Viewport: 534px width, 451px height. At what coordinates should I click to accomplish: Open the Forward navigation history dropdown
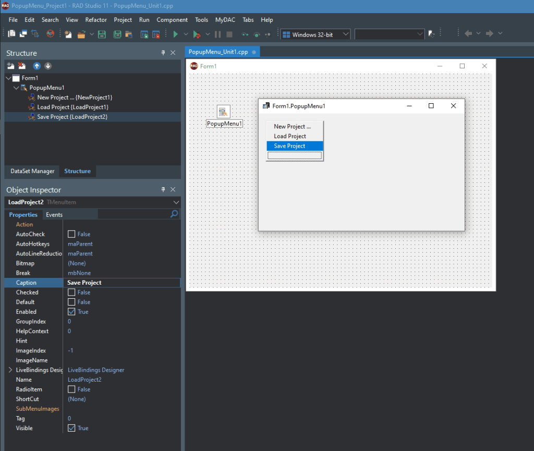(500, 33)
